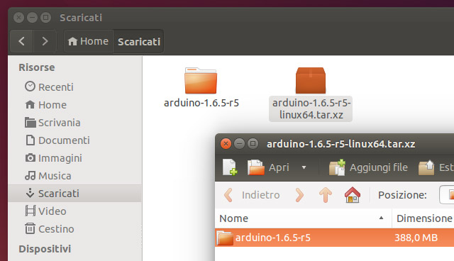Click the 388,0 MB size cell
This screenshot has width=454, height=261.
pyautogui.click(x=416, y=238)
